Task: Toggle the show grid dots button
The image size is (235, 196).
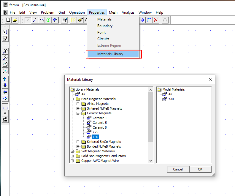Action: 5,107
